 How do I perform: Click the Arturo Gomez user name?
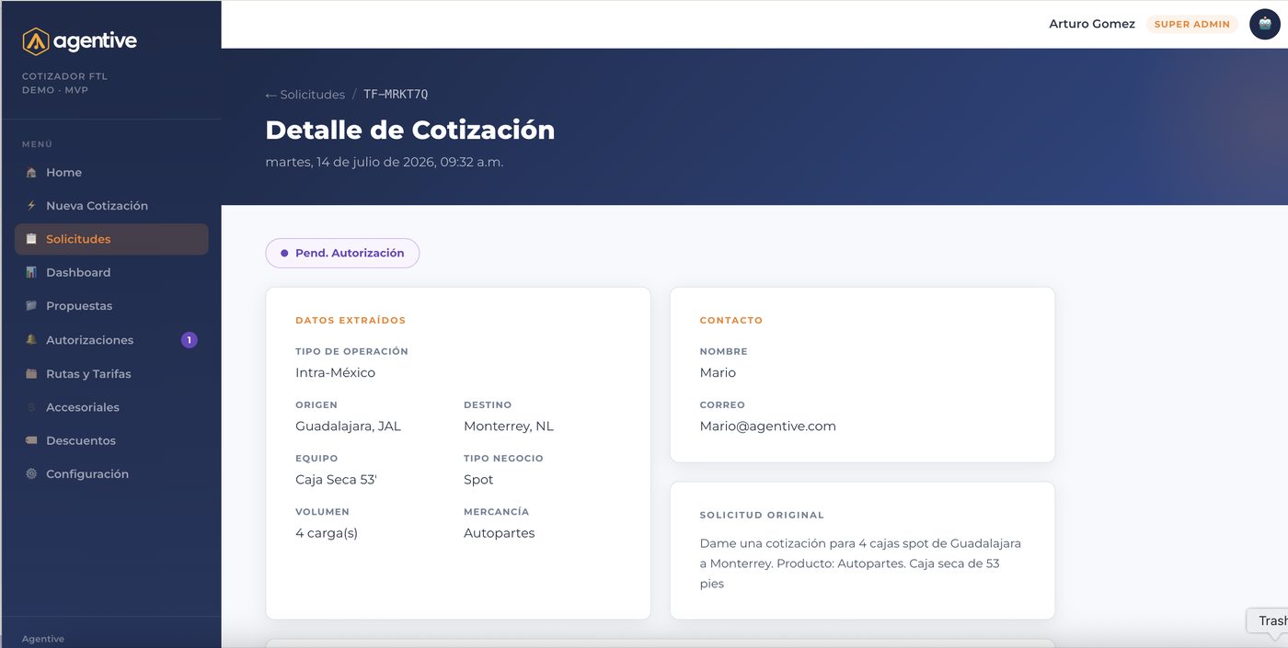[1092, 24]
